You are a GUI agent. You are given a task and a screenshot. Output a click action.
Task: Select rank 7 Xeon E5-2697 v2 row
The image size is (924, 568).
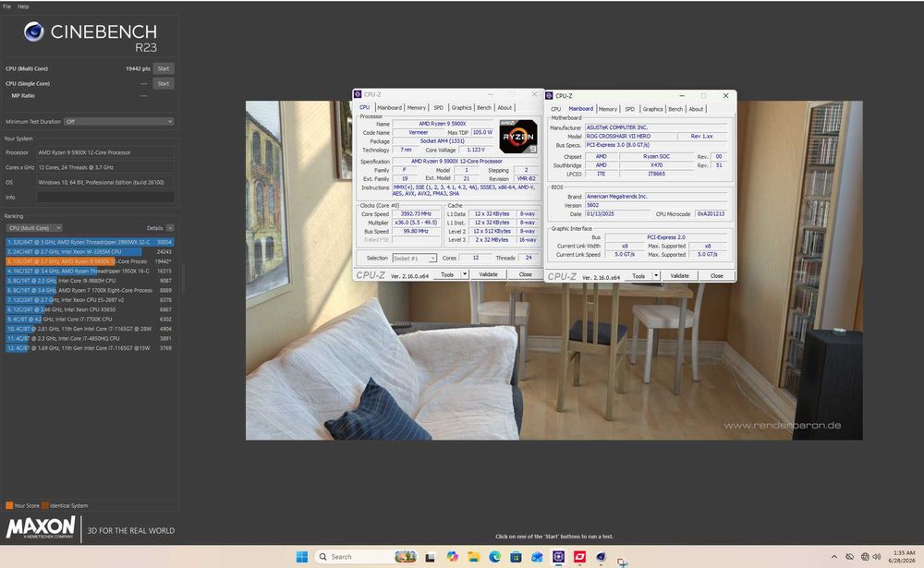[90, 300]
